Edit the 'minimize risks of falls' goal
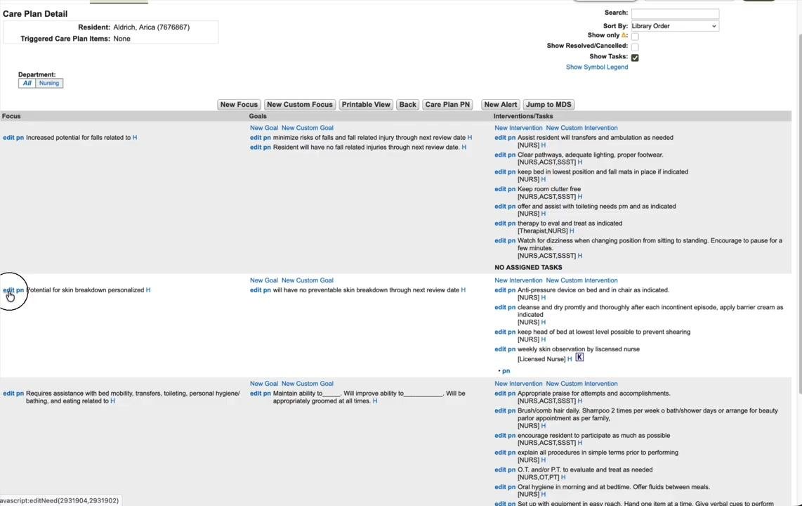The height and width of the screenshot is (506, 802). pyautogui.click(x=256, y=138)
